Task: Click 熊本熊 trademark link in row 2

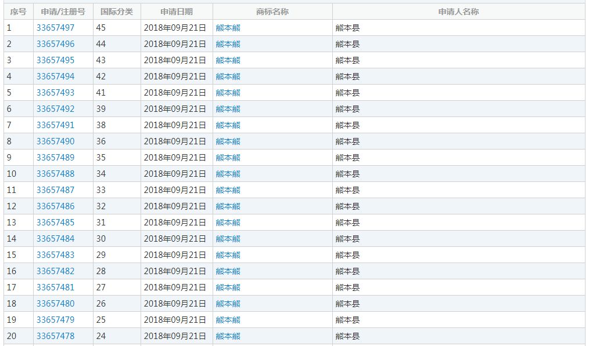Action: [x=228, y=44]
